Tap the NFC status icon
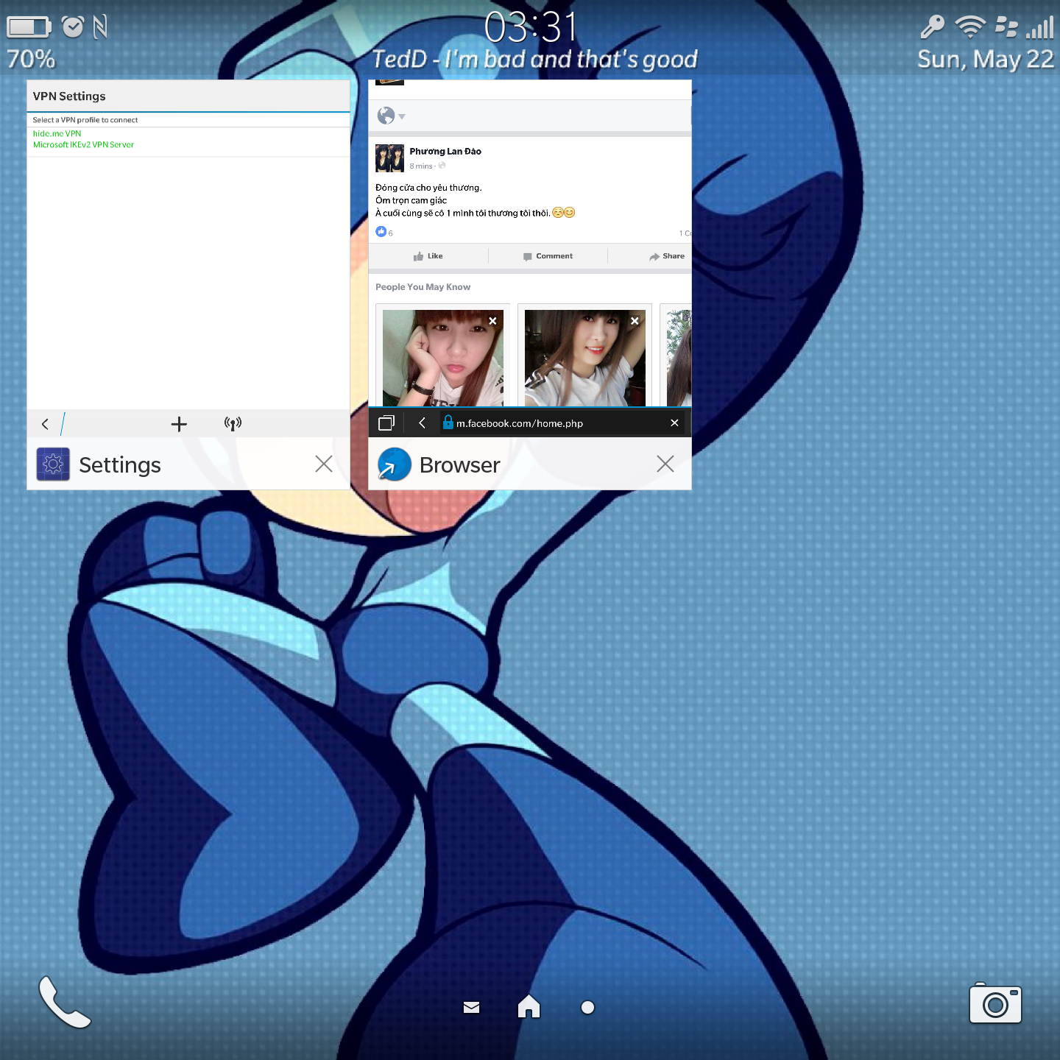 pos(101,27)
